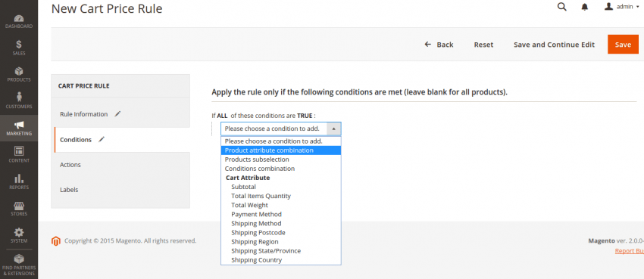This screenshot has width=644, height=279.
Task: Select Conditions combination option
Action: pos(281,169)
